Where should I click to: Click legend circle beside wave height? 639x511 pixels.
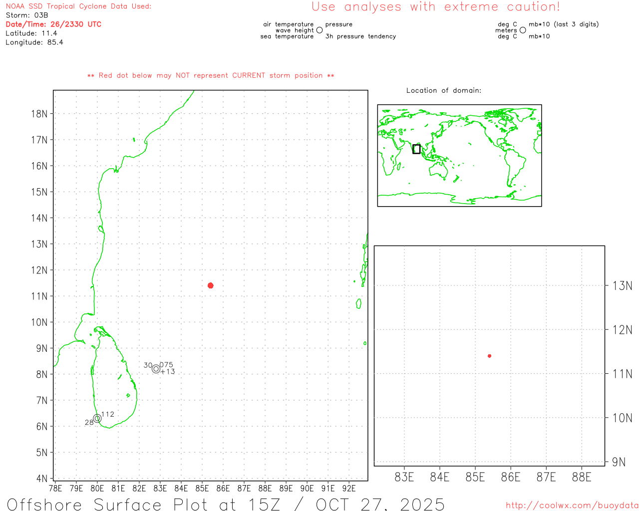pyautogui.click(x=319, y=30)
